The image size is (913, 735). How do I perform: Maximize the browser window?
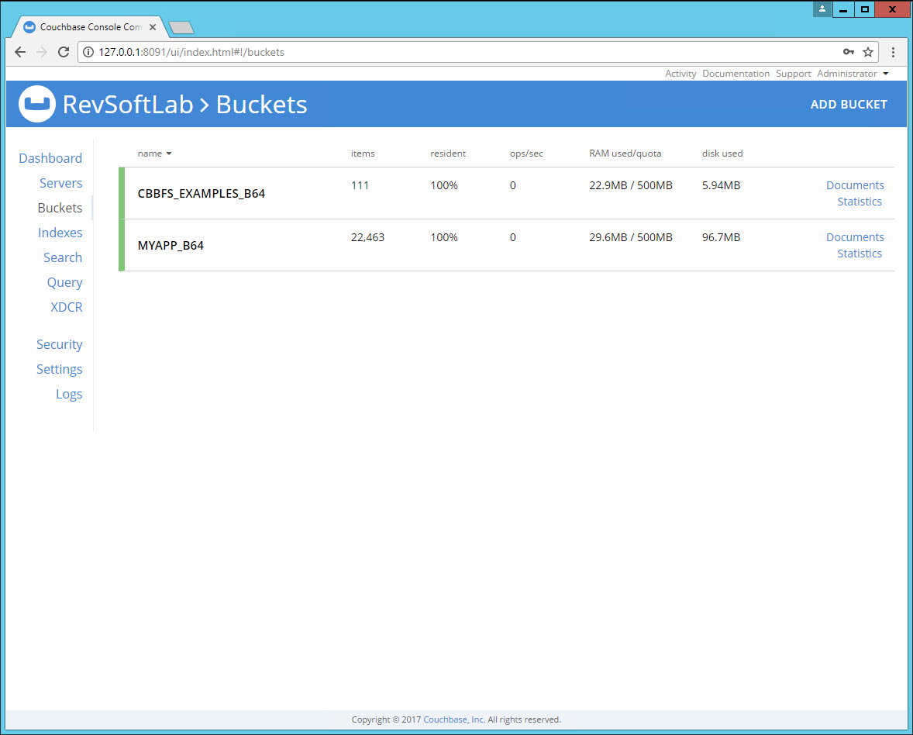pyautogui.click(x=865, y=9)
